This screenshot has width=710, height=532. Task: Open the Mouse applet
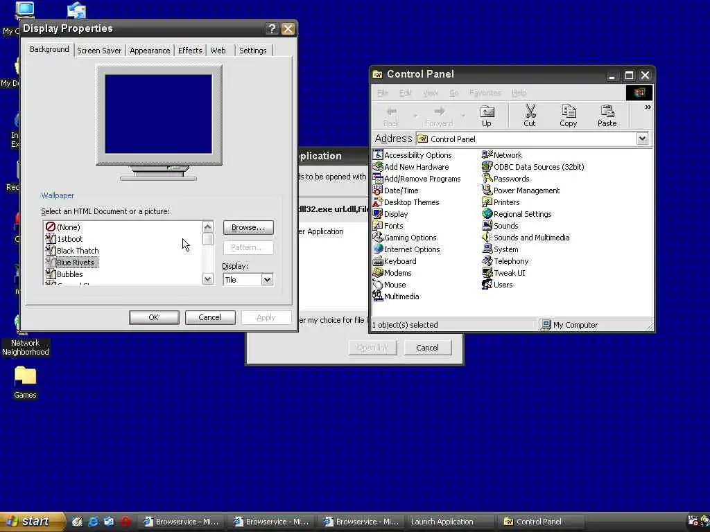pyautogui.click(x=389, y=285)
